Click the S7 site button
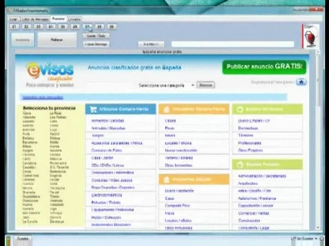Image resolution: width=329 pixels, height=246 pixels. [87, 27]
